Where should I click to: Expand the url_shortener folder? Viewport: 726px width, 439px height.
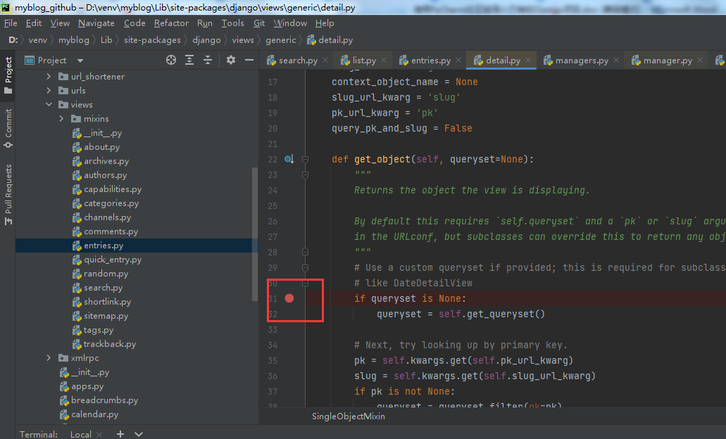point(49,77)
